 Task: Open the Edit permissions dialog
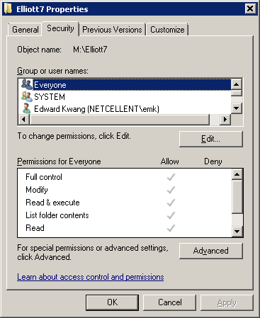pos(211,139)
